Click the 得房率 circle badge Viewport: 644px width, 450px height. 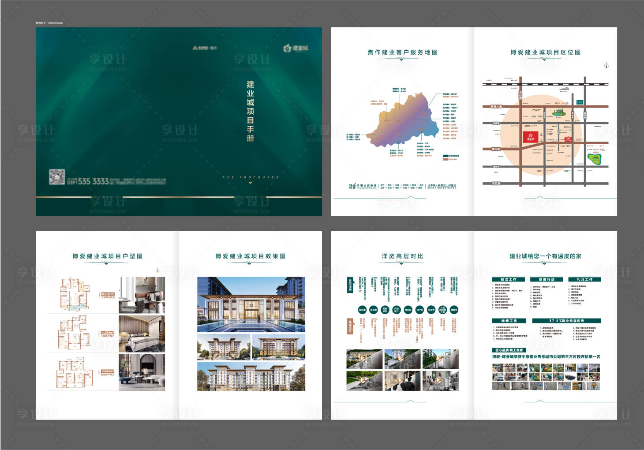point(374,310)
